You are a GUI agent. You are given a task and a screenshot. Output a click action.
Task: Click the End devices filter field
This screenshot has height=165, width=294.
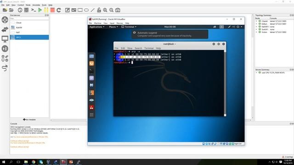[x=29, y=18]
